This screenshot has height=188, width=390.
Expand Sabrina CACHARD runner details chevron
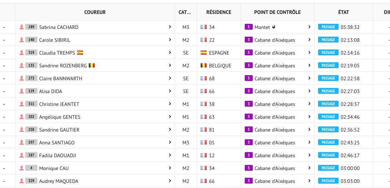(x=170, y=27)
